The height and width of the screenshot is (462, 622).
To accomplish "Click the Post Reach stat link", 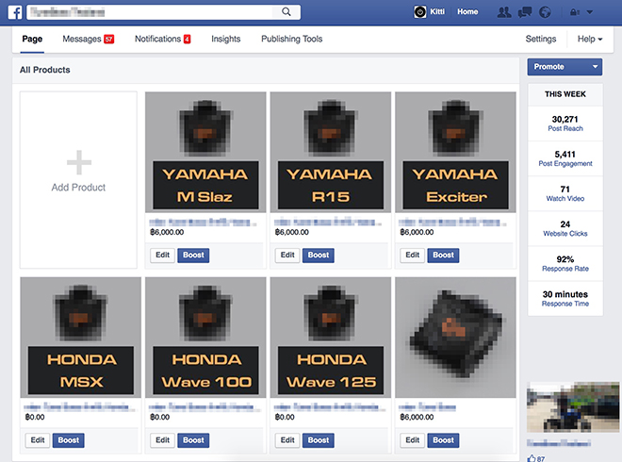I will click(565, 128).
